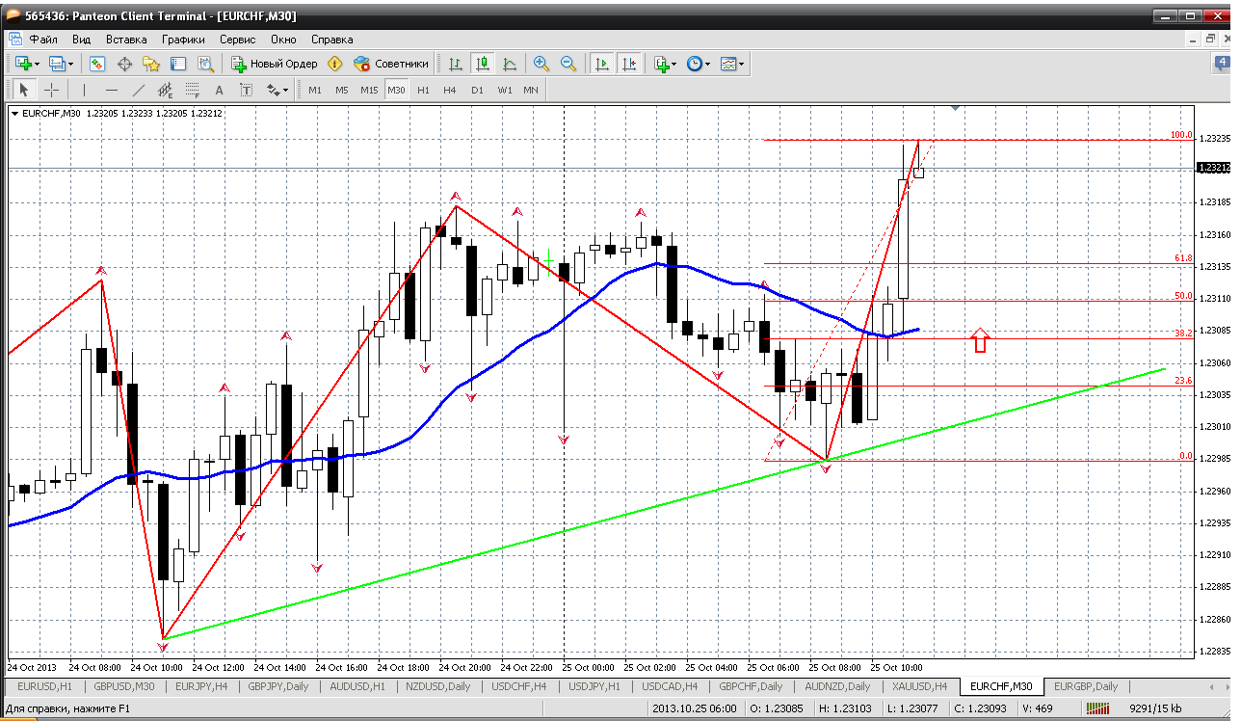This screenshot has width=1241, height=721.
Task: Switch chart display to bar chart
Action: 455,64
